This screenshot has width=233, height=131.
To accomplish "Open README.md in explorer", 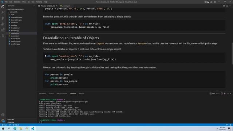I will [x=15, y=39].
